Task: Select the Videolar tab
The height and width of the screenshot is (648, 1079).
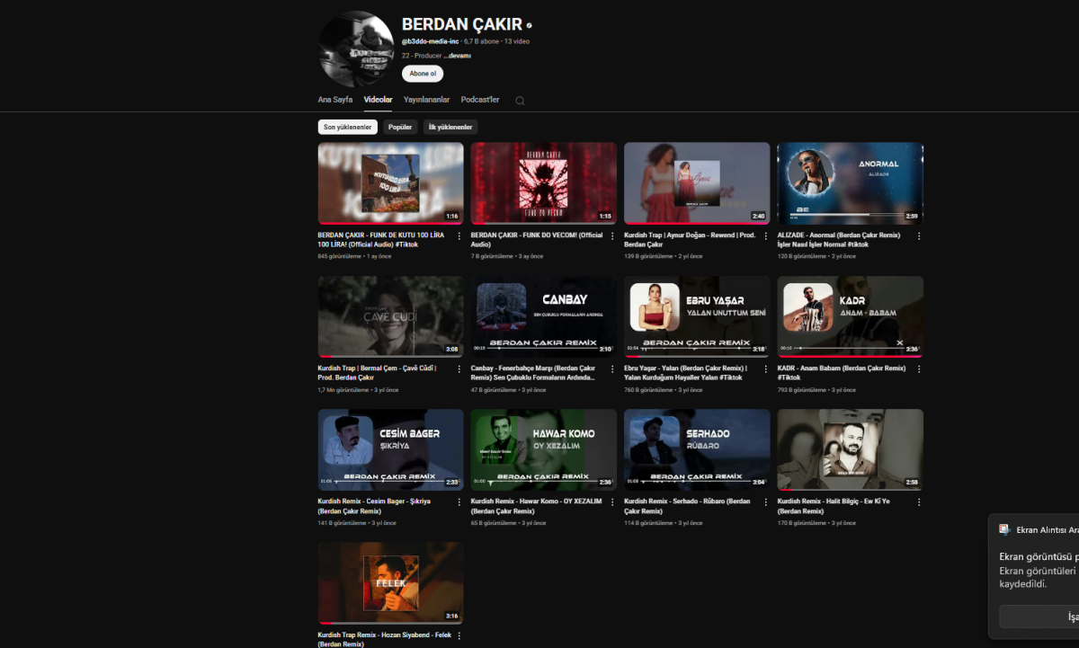Action: click(x=378, y=100)
